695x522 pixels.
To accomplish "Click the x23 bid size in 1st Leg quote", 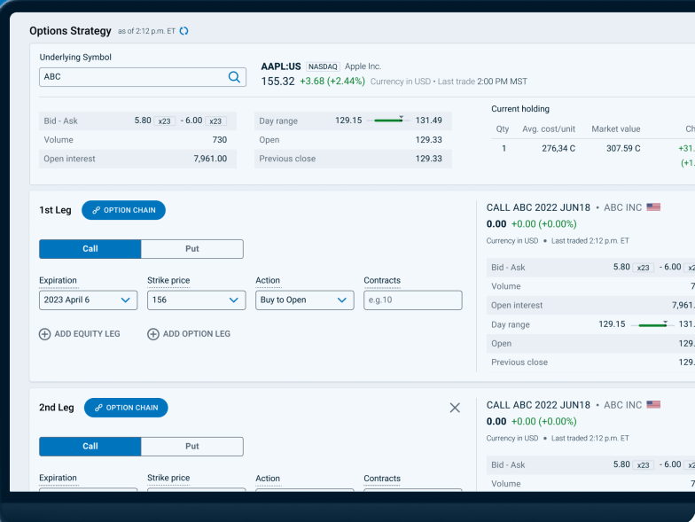I will click(644, 268).
